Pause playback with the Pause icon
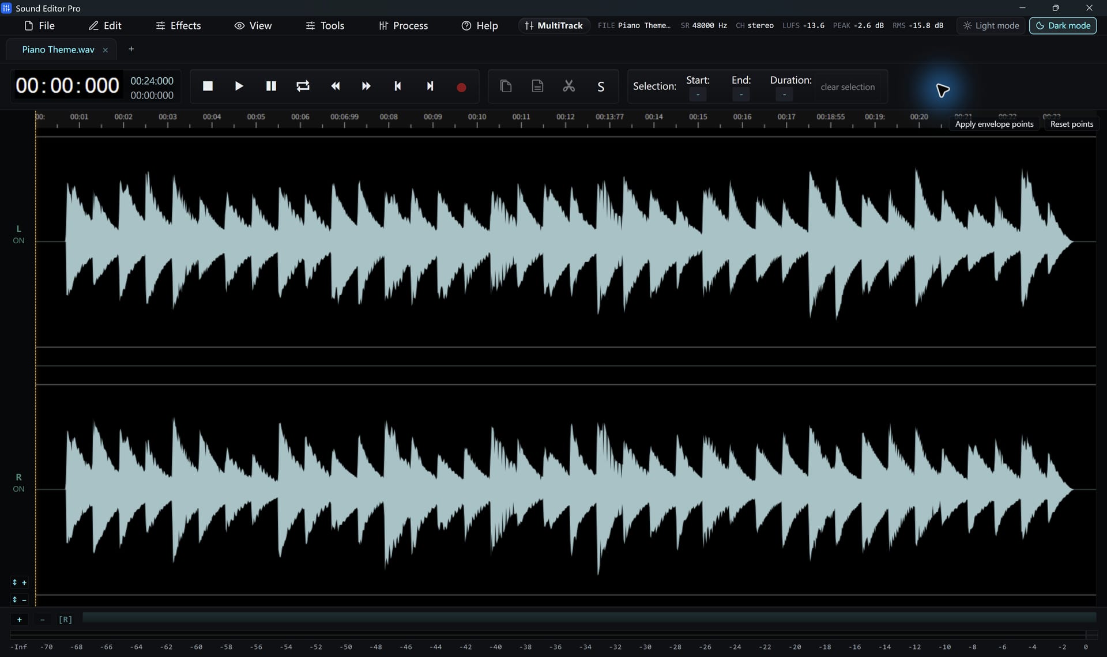1107x657 pixels. point(271,86)
